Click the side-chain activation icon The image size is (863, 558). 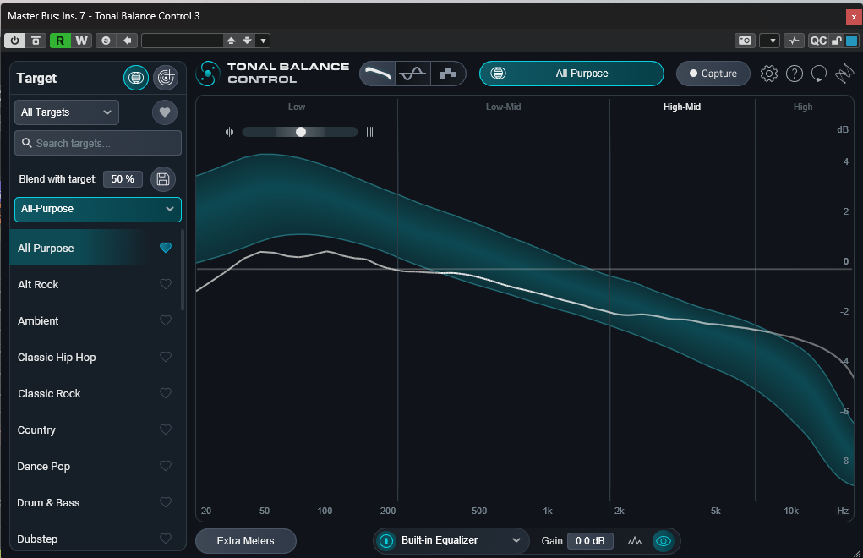click(795, 41)
